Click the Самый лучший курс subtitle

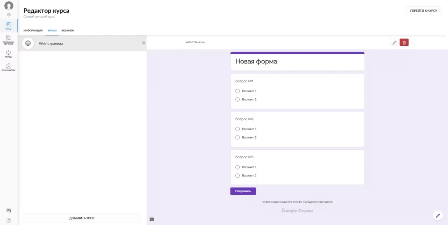pos(39,17)
